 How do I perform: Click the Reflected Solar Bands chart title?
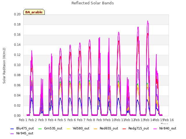coord(93,3)
